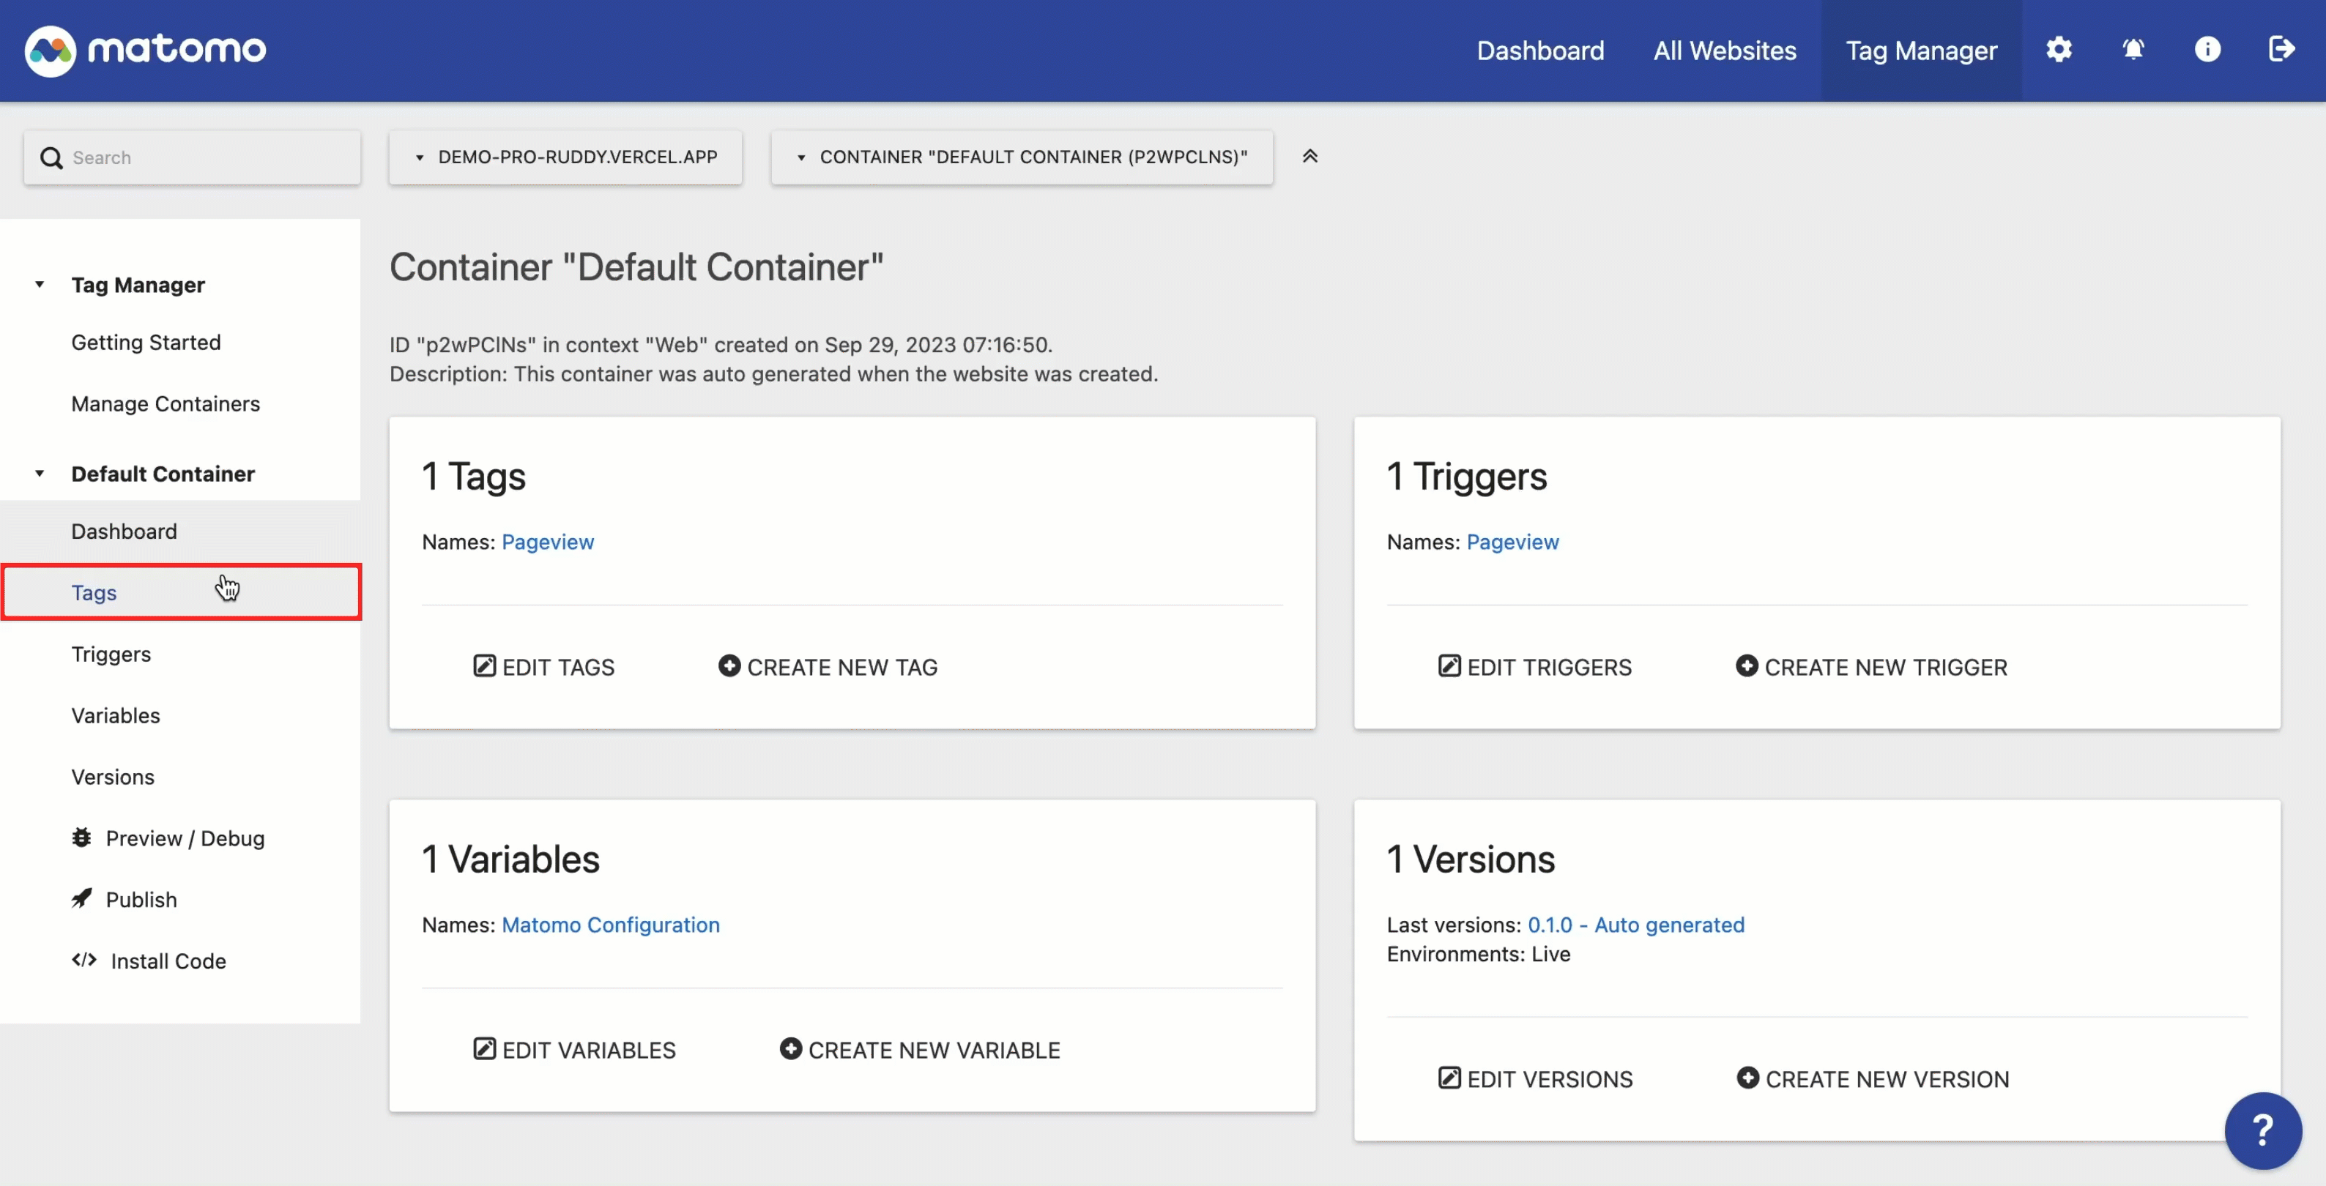Click the plus icon for Create New Version
Image resolution: width=2326 pixels, height=1186 pixels.
click(x=1748, y=1078)
